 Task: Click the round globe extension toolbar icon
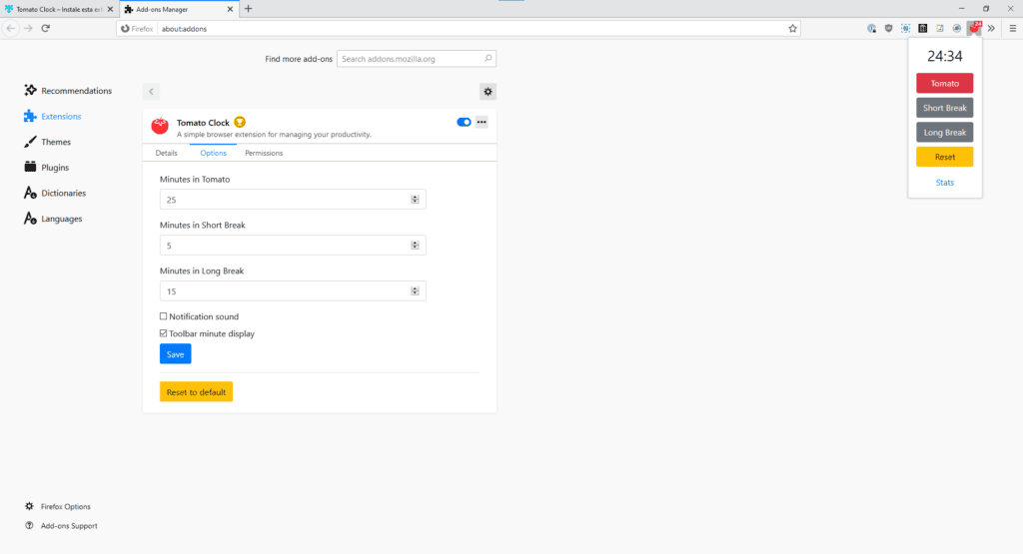956,29
